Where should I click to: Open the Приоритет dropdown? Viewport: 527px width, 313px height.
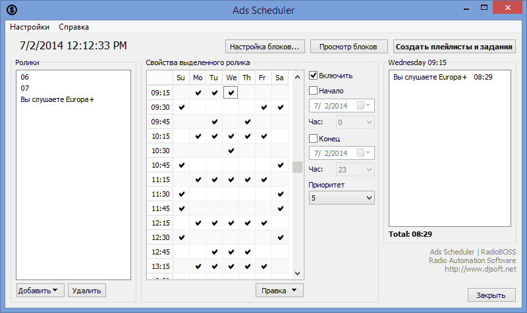coord(341,198)
